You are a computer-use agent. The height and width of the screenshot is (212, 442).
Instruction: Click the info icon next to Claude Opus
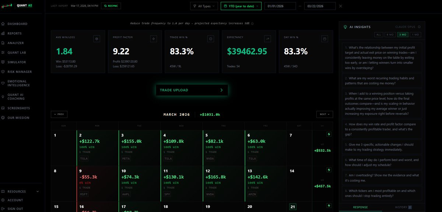point(419,27)
